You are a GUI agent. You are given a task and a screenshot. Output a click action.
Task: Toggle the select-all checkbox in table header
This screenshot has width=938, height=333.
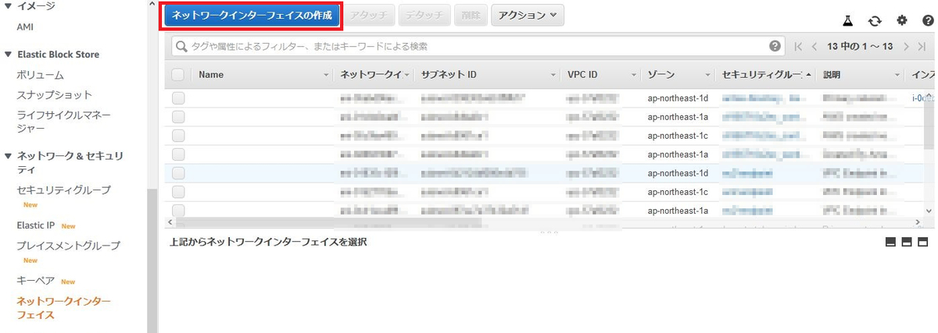[x=177, y=75]
